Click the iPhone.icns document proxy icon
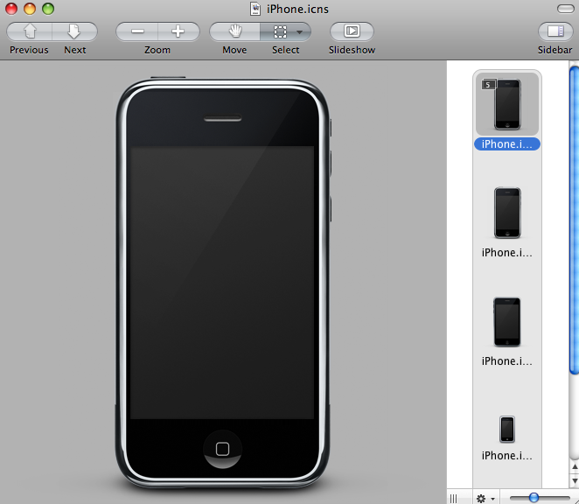Screen dimensions: 579x504 pyautogui.click(x=255, y=9)
